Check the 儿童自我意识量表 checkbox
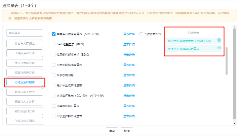The width and height of the screenshot is (238, 136). (54, 106)
